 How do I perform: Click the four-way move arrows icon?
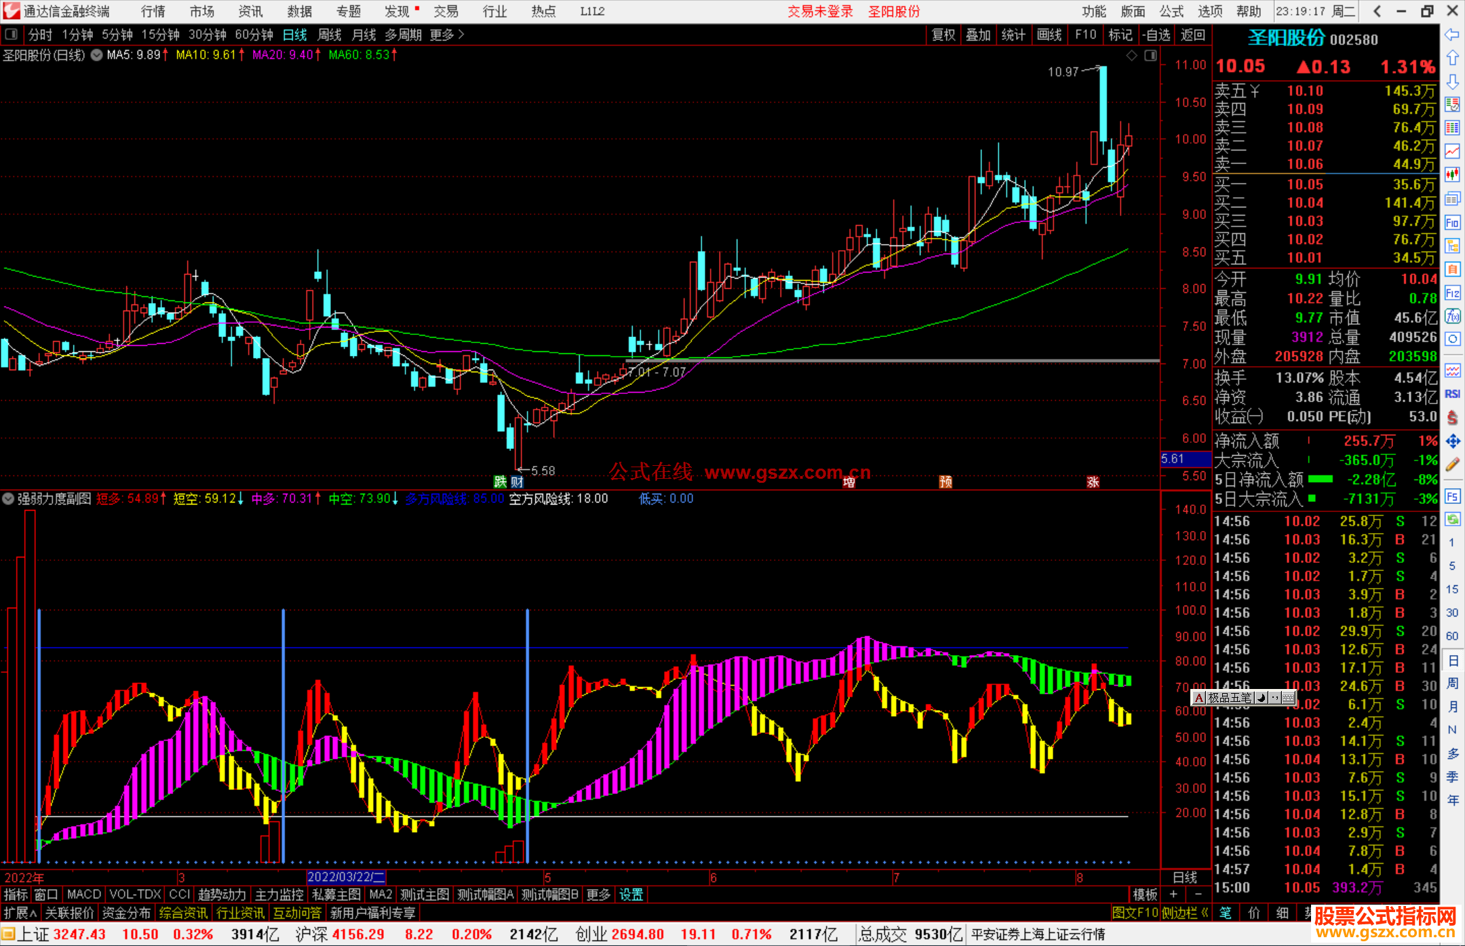click(1452, 441)
